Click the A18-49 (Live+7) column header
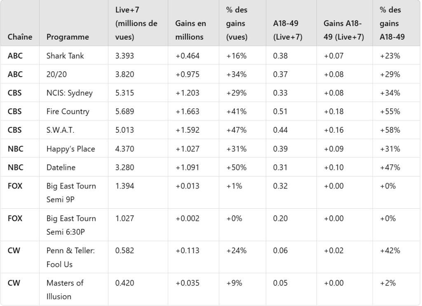This screenshot has height=306, width=422. [288, 30]
